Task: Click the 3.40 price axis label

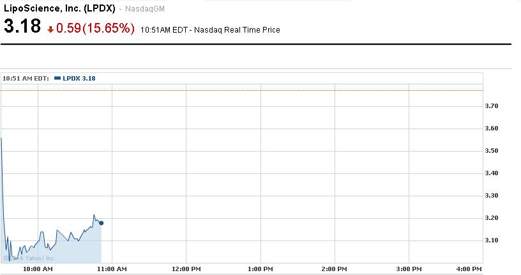Action: coord(492,173)
